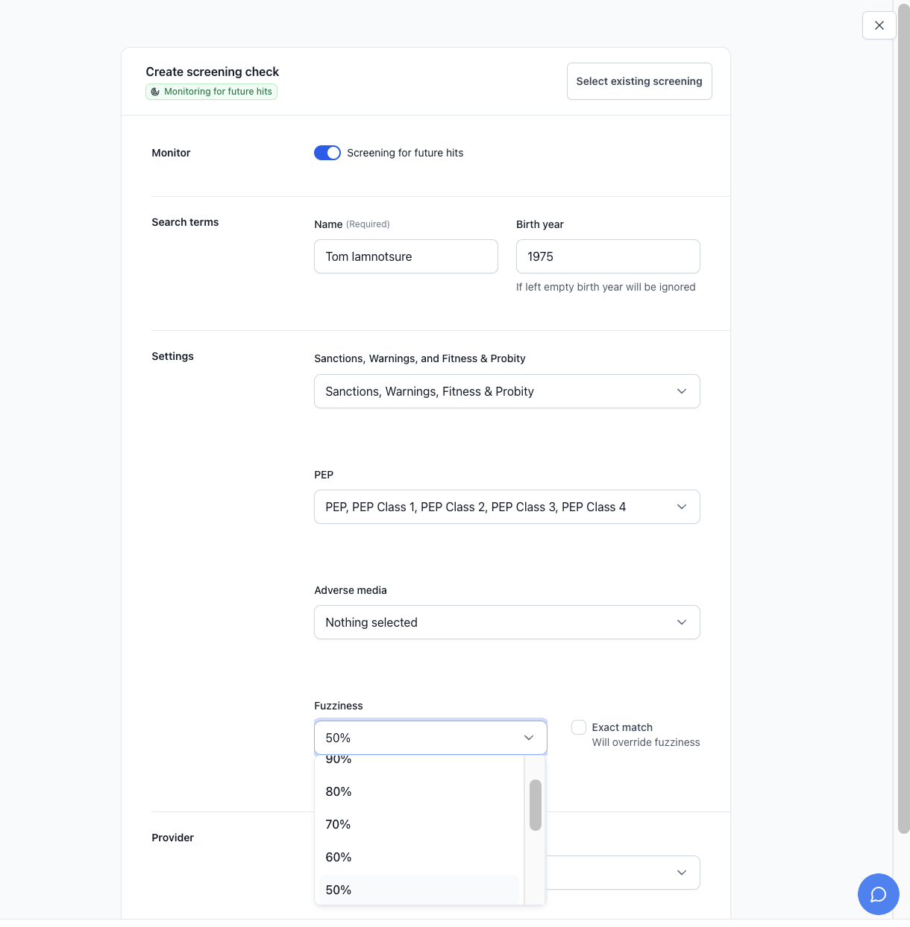Collapse the Fuzziness 50% dropdown
This screenshot has height=927, width=910.
(x=430, y=738)
